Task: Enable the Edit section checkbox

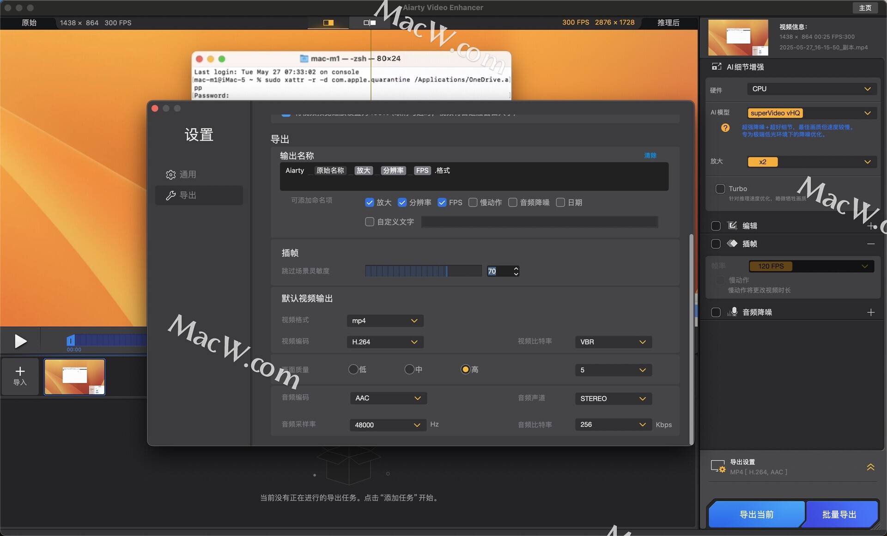Action: [x=716, y=226]
